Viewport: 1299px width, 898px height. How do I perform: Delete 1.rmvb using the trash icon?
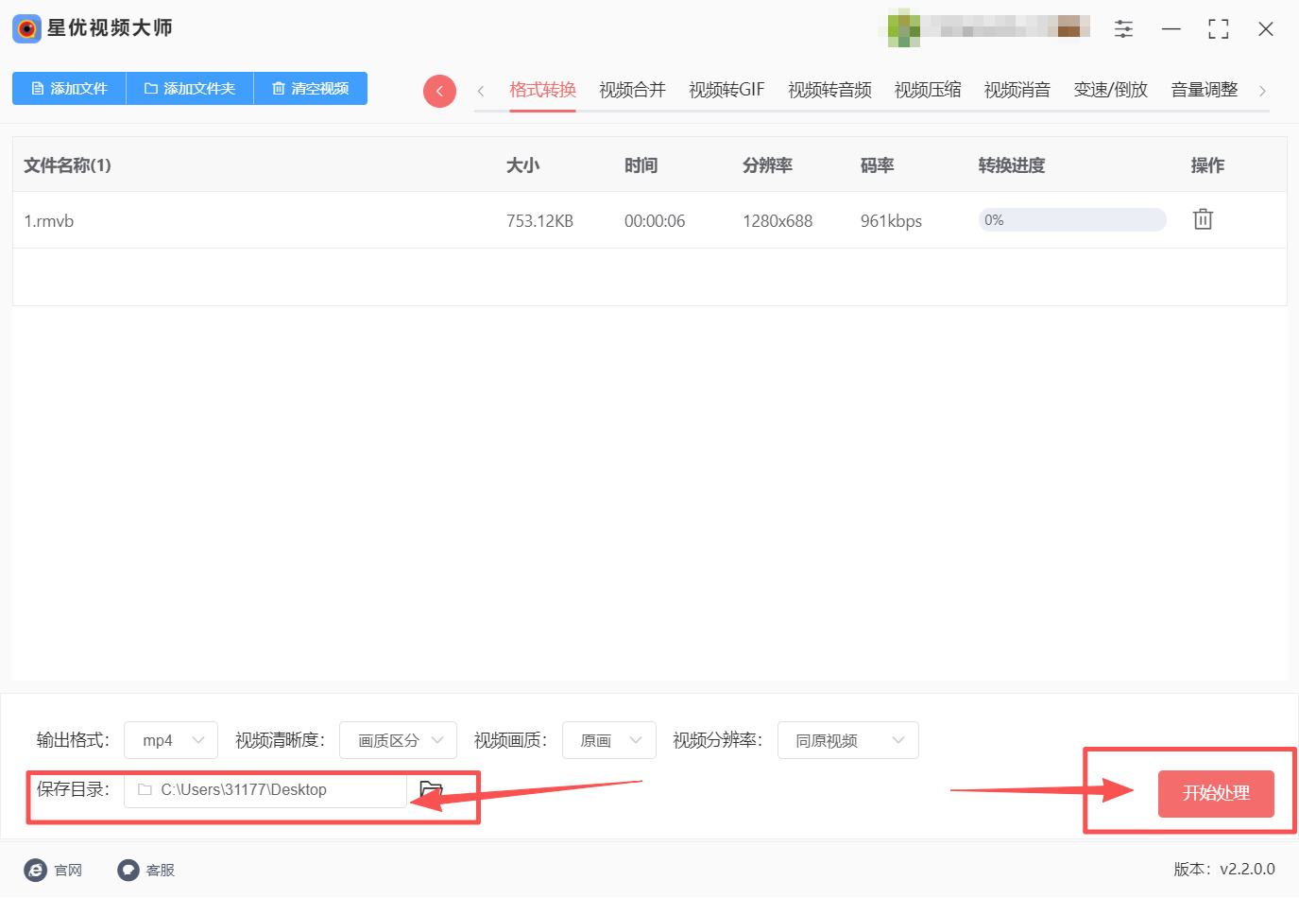tap(1203, 219)
